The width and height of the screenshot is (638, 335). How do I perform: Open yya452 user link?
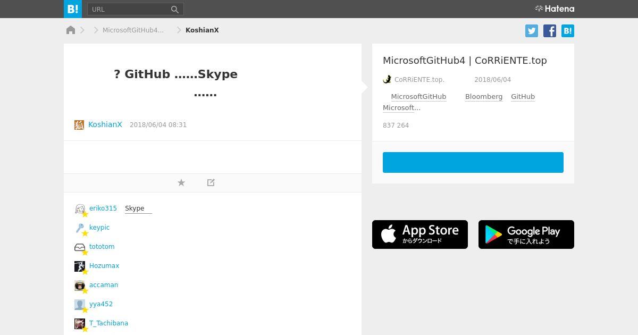pos(101,304)
